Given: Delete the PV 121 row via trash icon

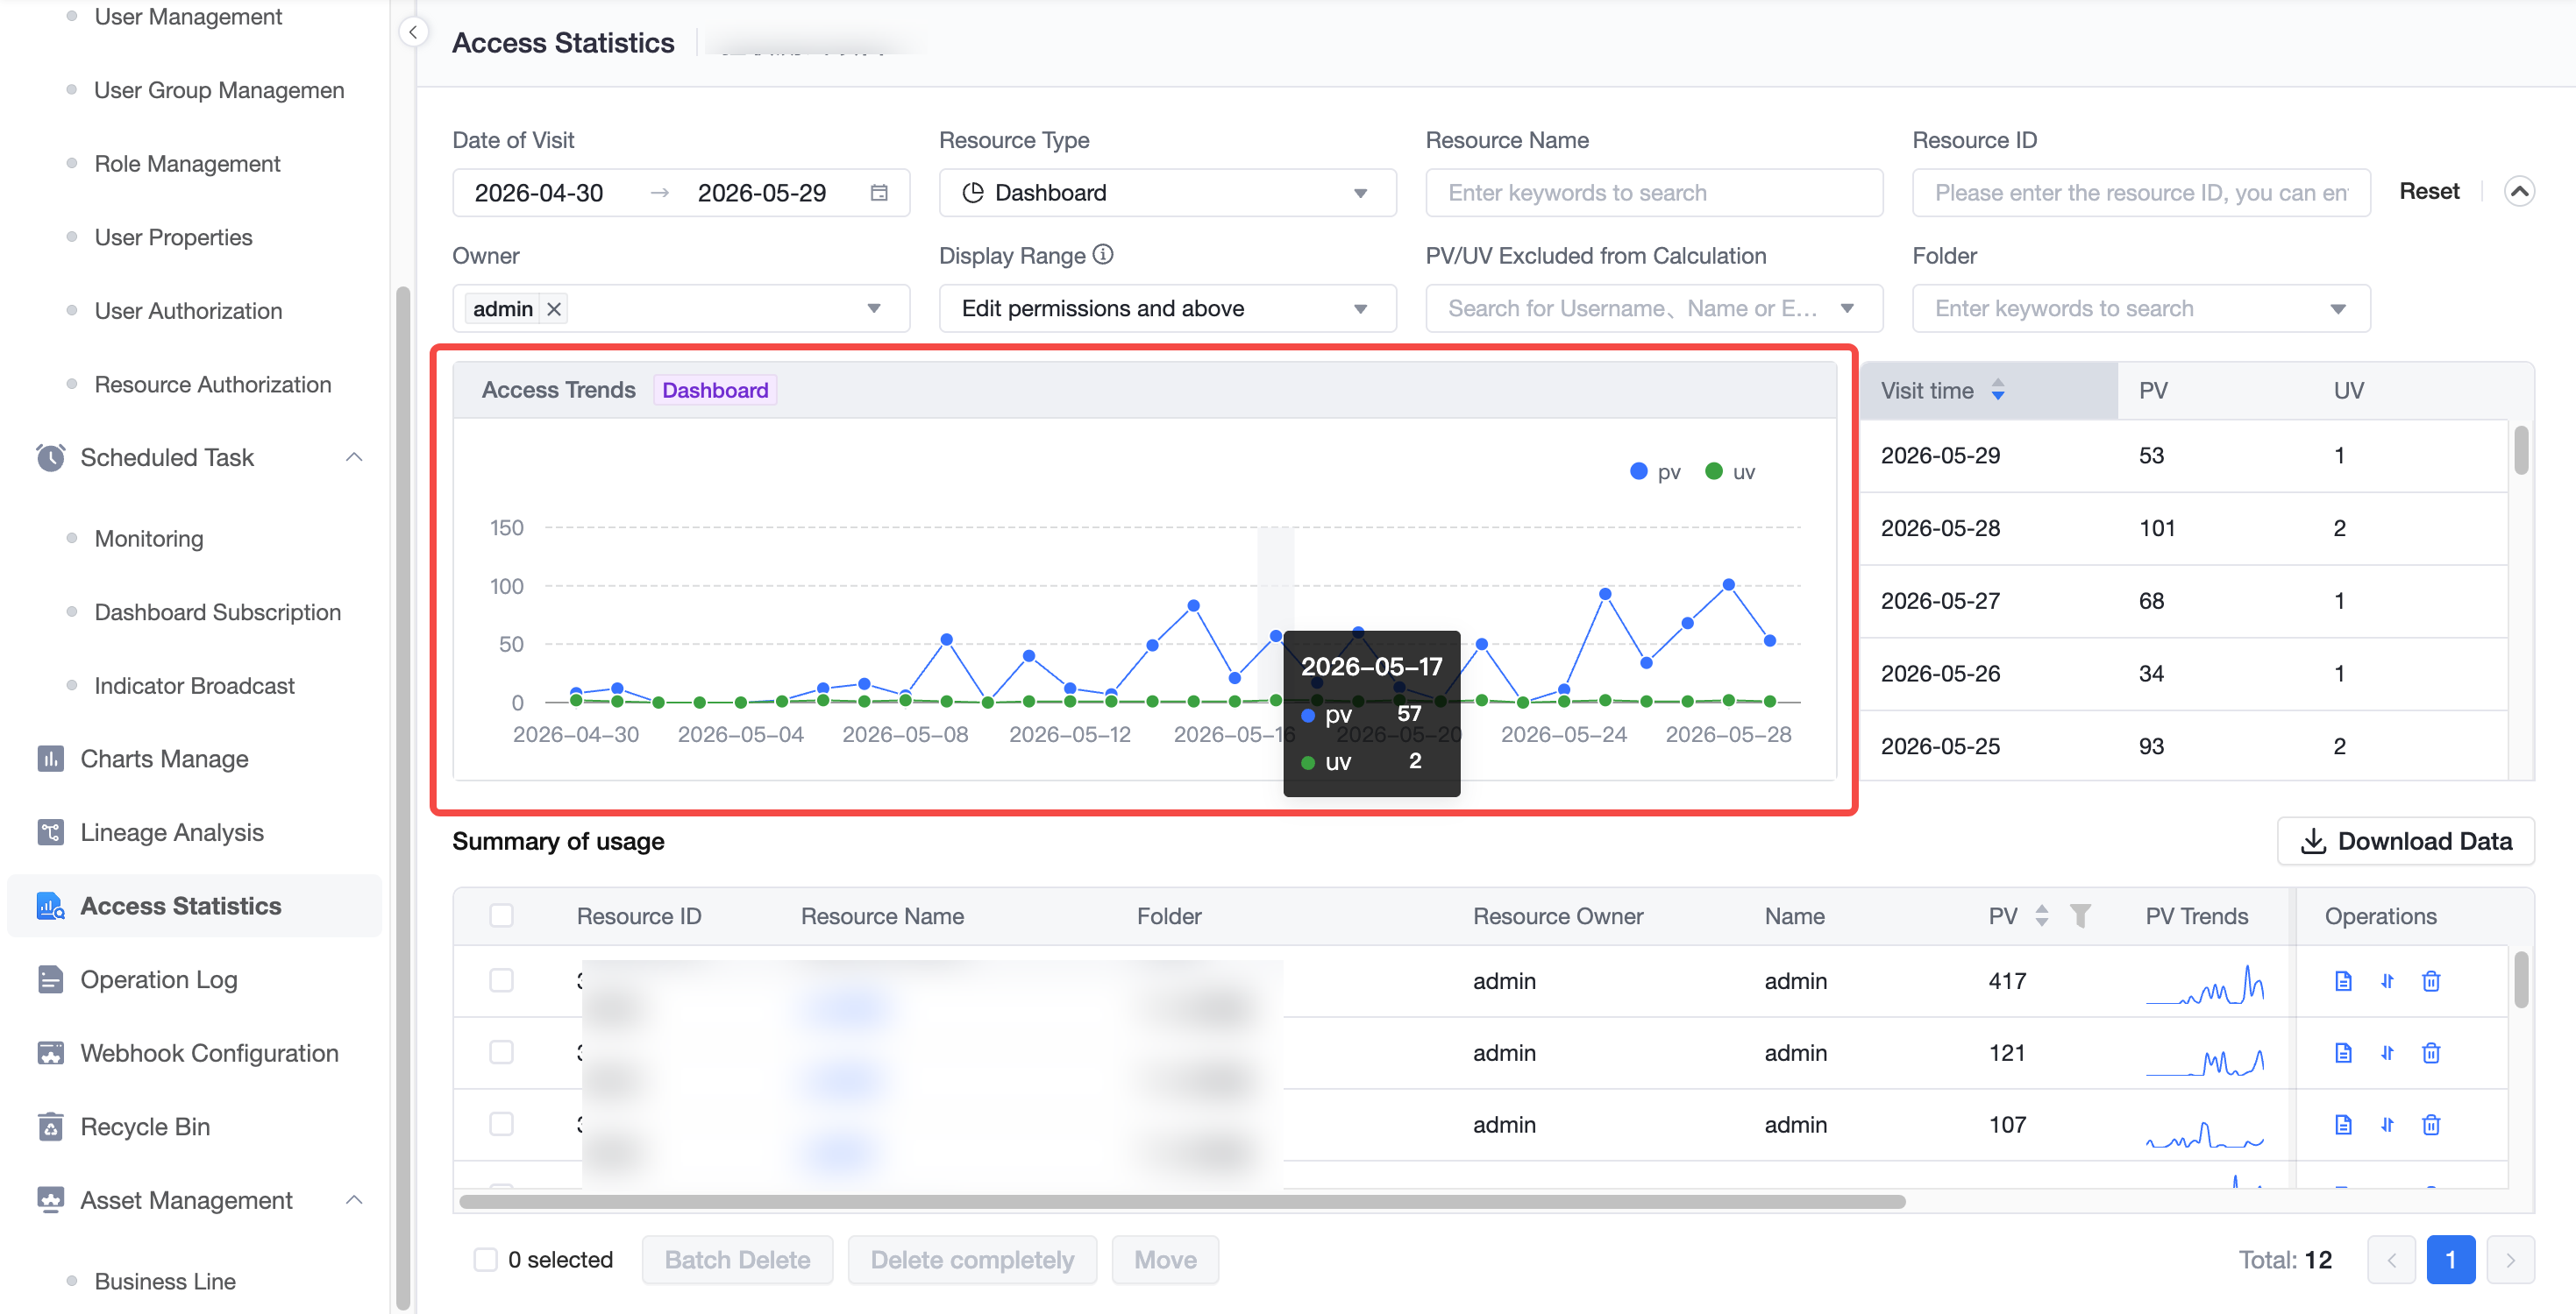Looking at the screenshot, I should click(x=2431, y=1052).
